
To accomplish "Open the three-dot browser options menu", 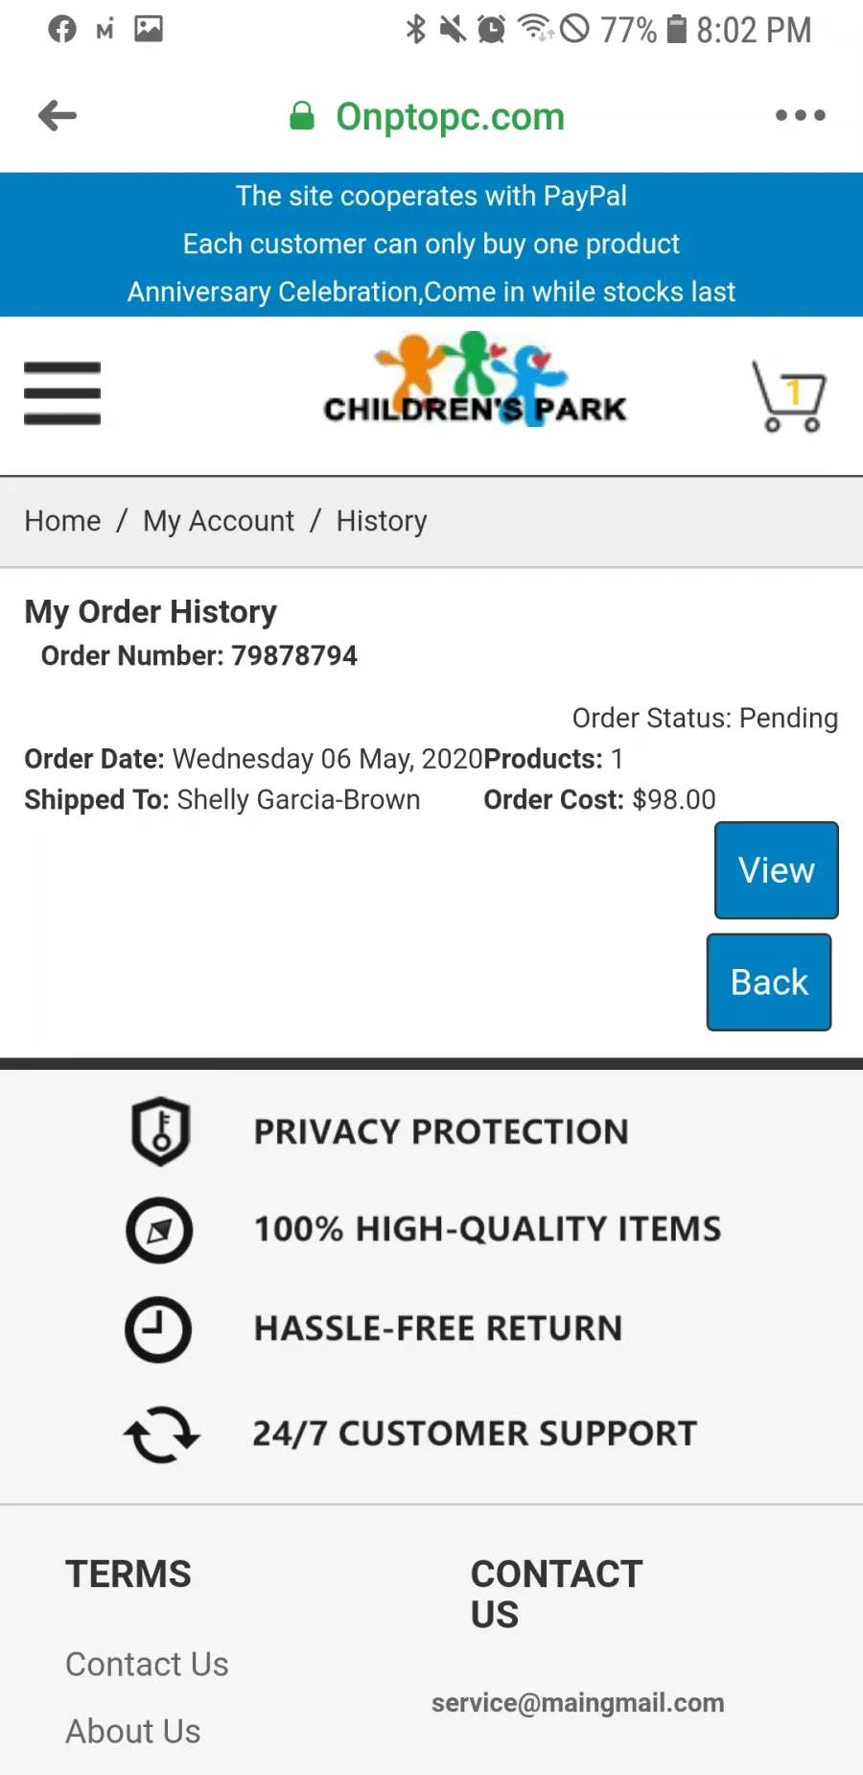I will [800, 115].
